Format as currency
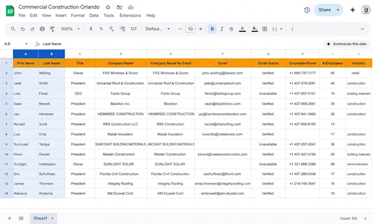Image resolution: width=373 pixels, height=224 pixels. coord(91,28)
